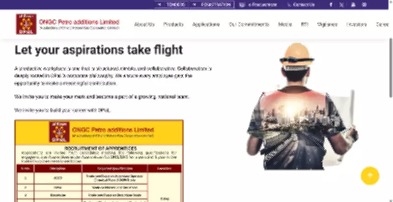Open the About Us menu
The height and width of the screenshot is (202, 393).
[x=144, y=24]
